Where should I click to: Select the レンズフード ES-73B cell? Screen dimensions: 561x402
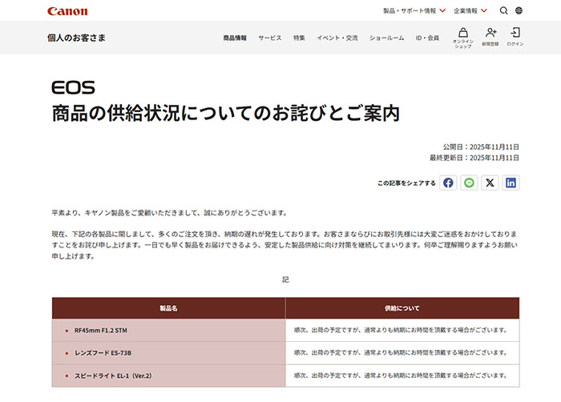pyautogui.click(x=168, y=353)
